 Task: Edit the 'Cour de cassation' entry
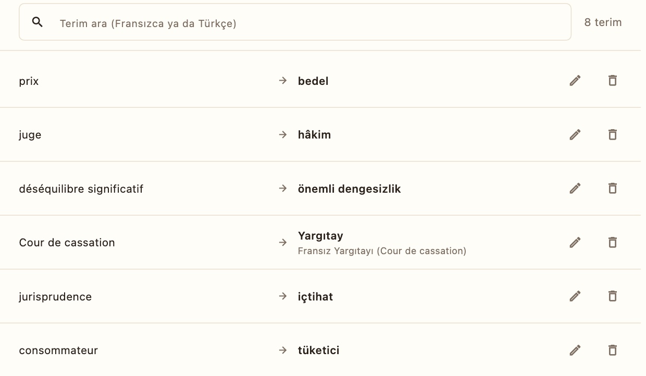(575, 242)
